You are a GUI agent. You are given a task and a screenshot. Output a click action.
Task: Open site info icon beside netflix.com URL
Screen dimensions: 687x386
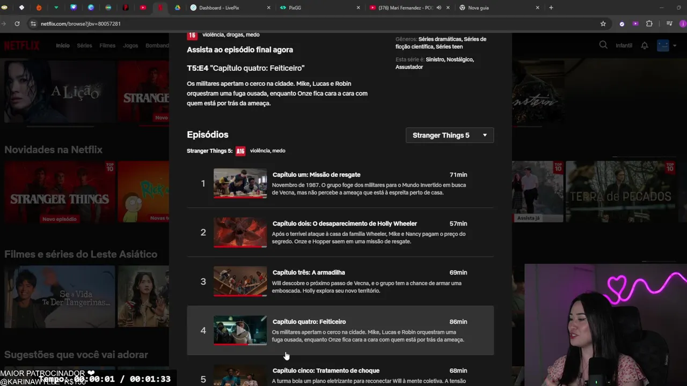pyautogui.click(x=33, y=24)
